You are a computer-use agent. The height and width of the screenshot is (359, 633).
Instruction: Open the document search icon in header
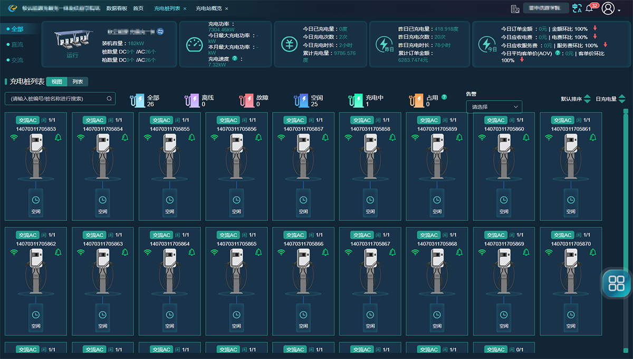[515, 8]
